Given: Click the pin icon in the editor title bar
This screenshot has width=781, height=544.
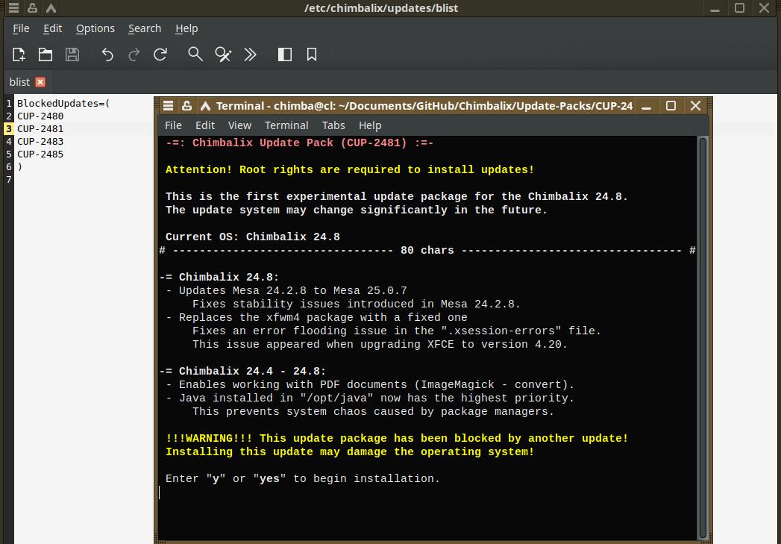Looking at the screenshot, I should point(32,7).
